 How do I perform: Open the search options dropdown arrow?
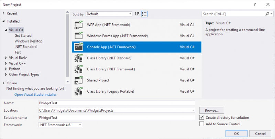[272, 14]
